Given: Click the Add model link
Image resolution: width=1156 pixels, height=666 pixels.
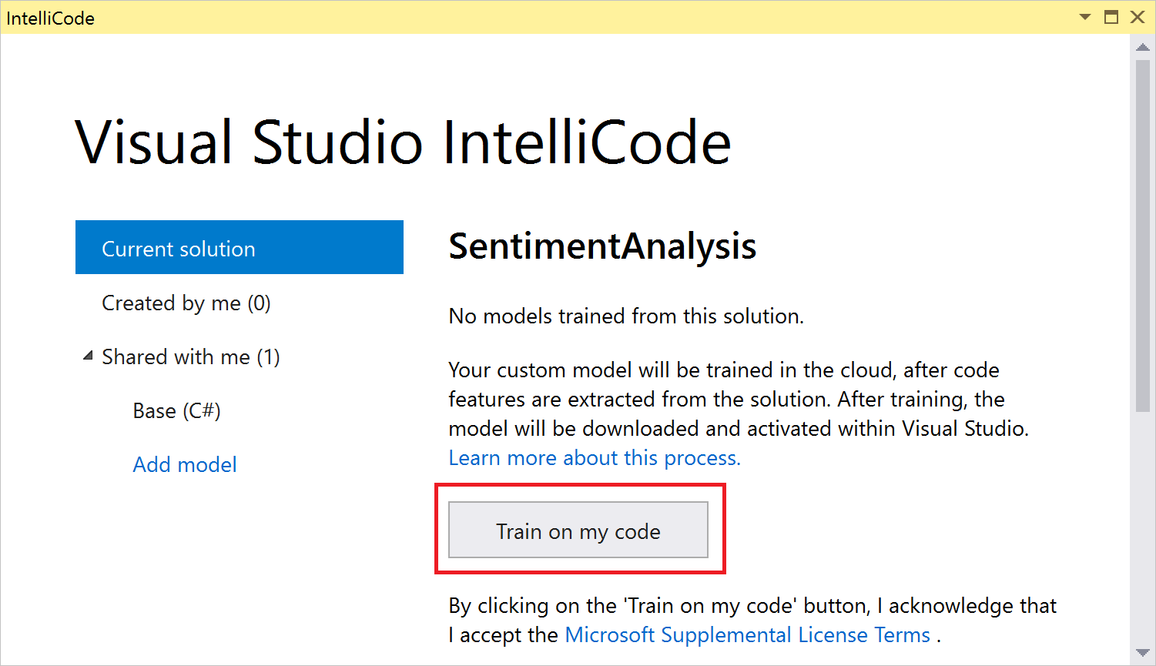Looking at the screenshot, I should click(x=185, y=465).
